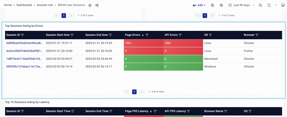The height and width of the screenshot is (117, 287).
Task: Open the Last 90 days time picker
Action: 241,5
